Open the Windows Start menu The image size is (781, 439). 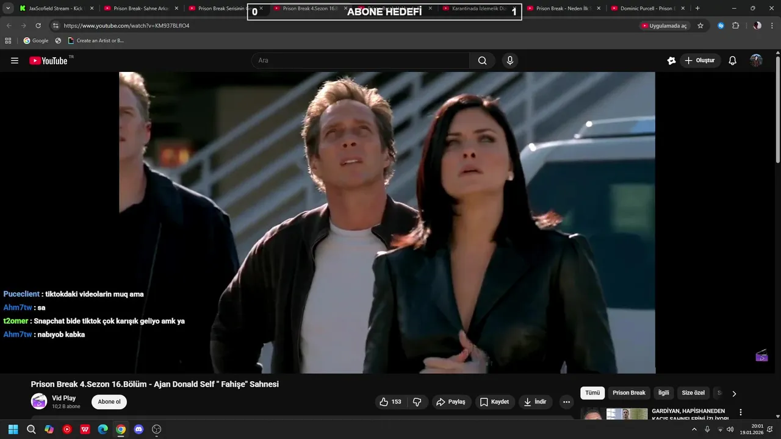coord(13,429)
